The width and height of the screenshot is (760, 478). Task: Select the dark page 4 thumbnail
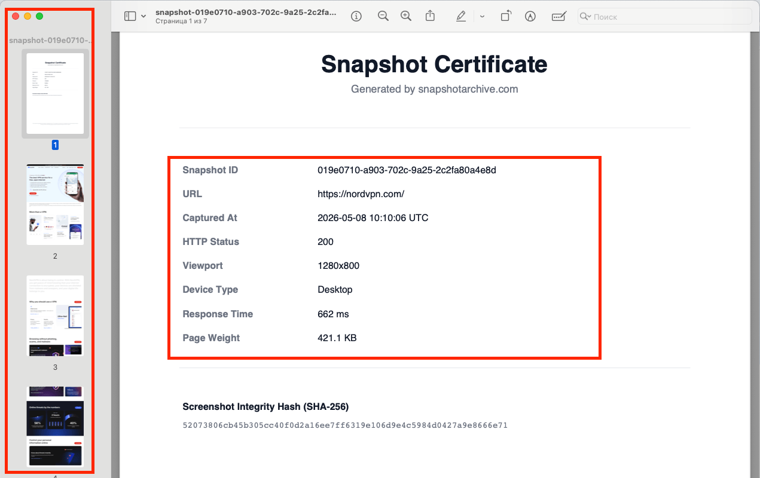55,427
